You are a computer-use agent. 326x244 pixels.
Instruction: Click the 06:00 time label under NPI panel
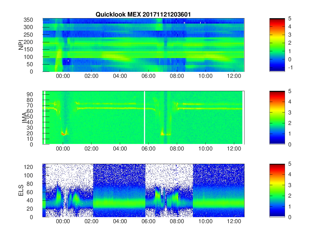click(x=149, y=76)
